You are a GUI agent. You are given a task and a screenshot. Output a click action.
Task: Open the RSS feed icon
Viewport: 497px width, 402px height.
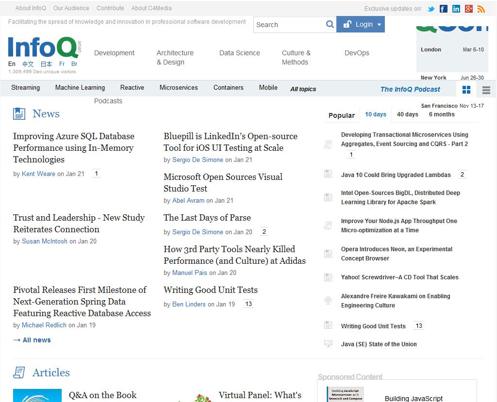481,9
